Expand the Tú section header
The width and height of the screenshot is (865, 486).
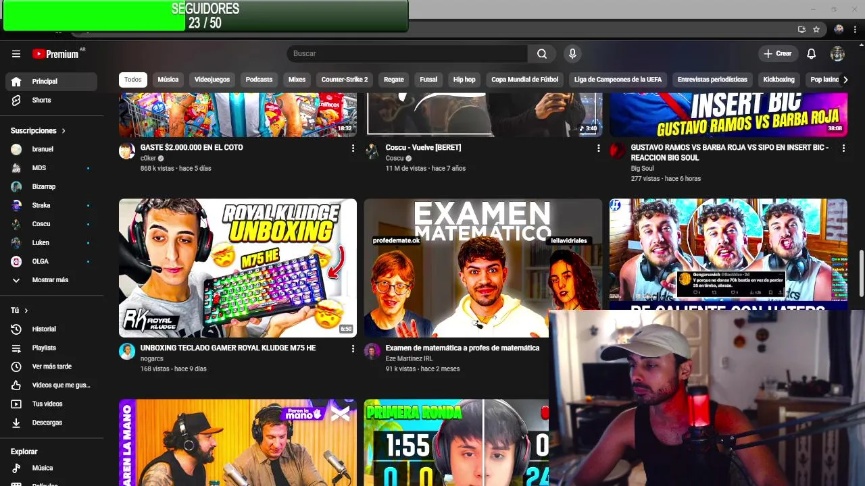coord(20,310)
